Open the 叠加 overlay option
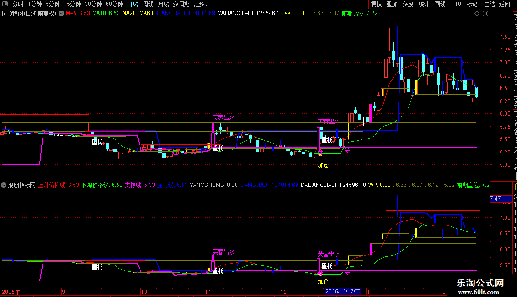The image size is (517, 297). pos(392,4)
